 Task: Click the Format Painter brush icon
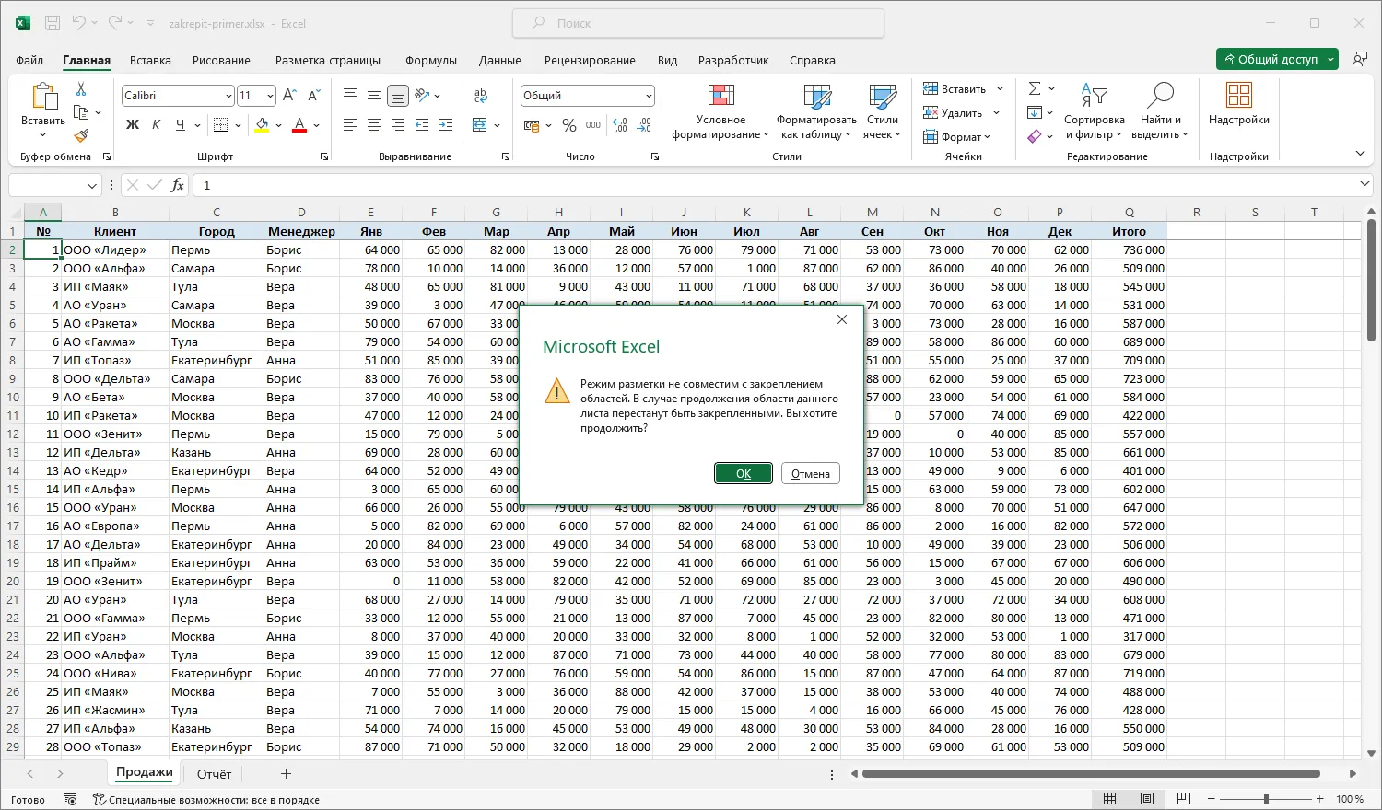pyautogui.click(x=81, y=136)
